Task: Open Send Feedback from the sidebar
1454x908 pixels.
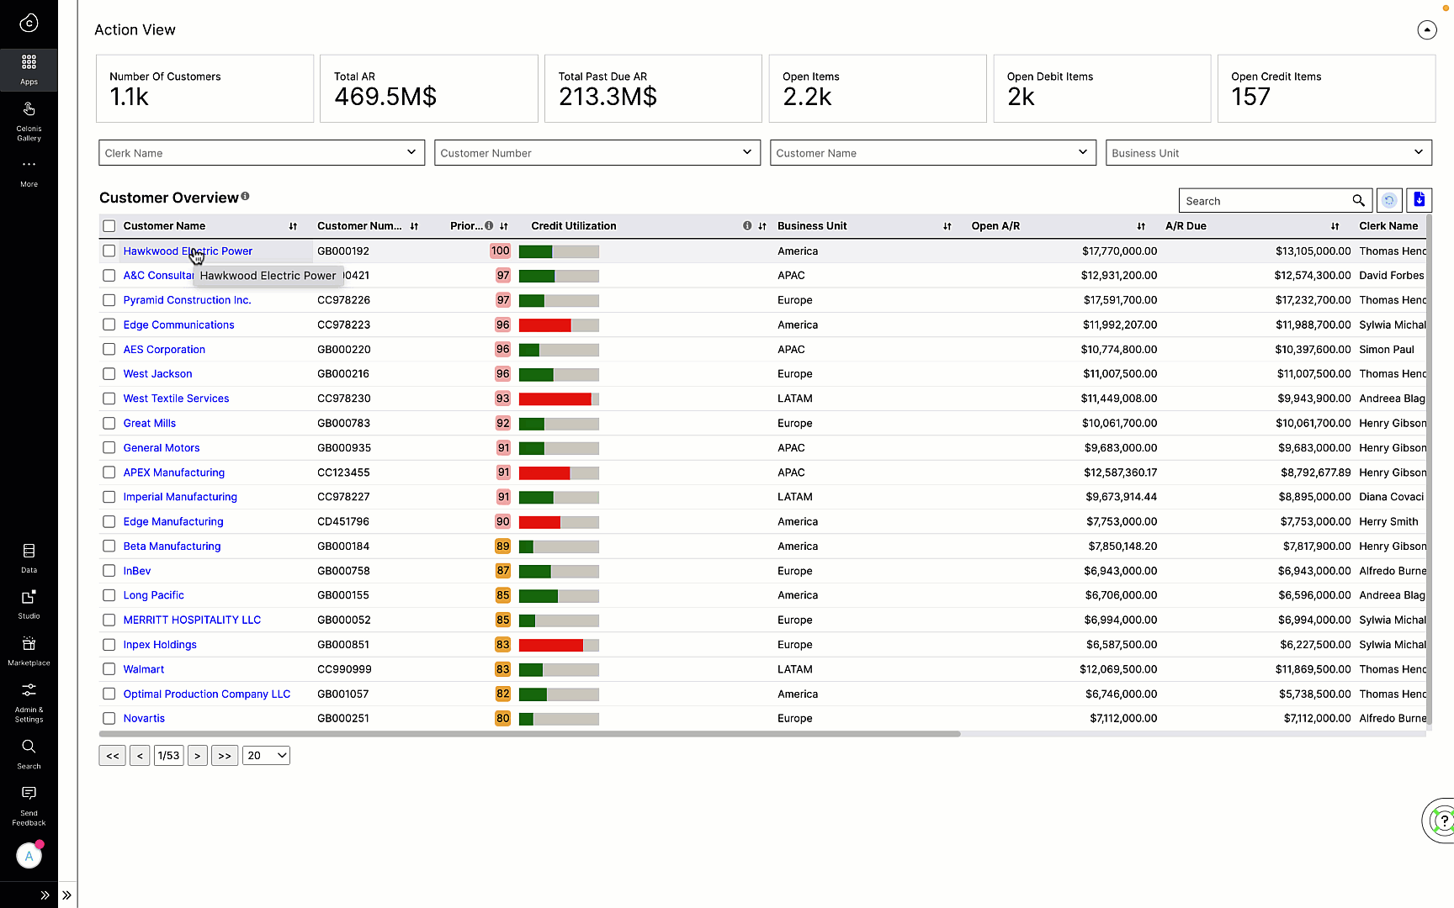Action: 29,797
